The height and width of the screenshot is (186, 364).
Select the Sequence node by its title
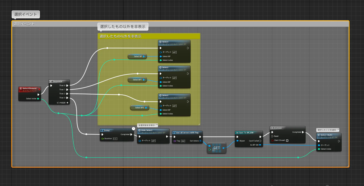pos(58,82)
